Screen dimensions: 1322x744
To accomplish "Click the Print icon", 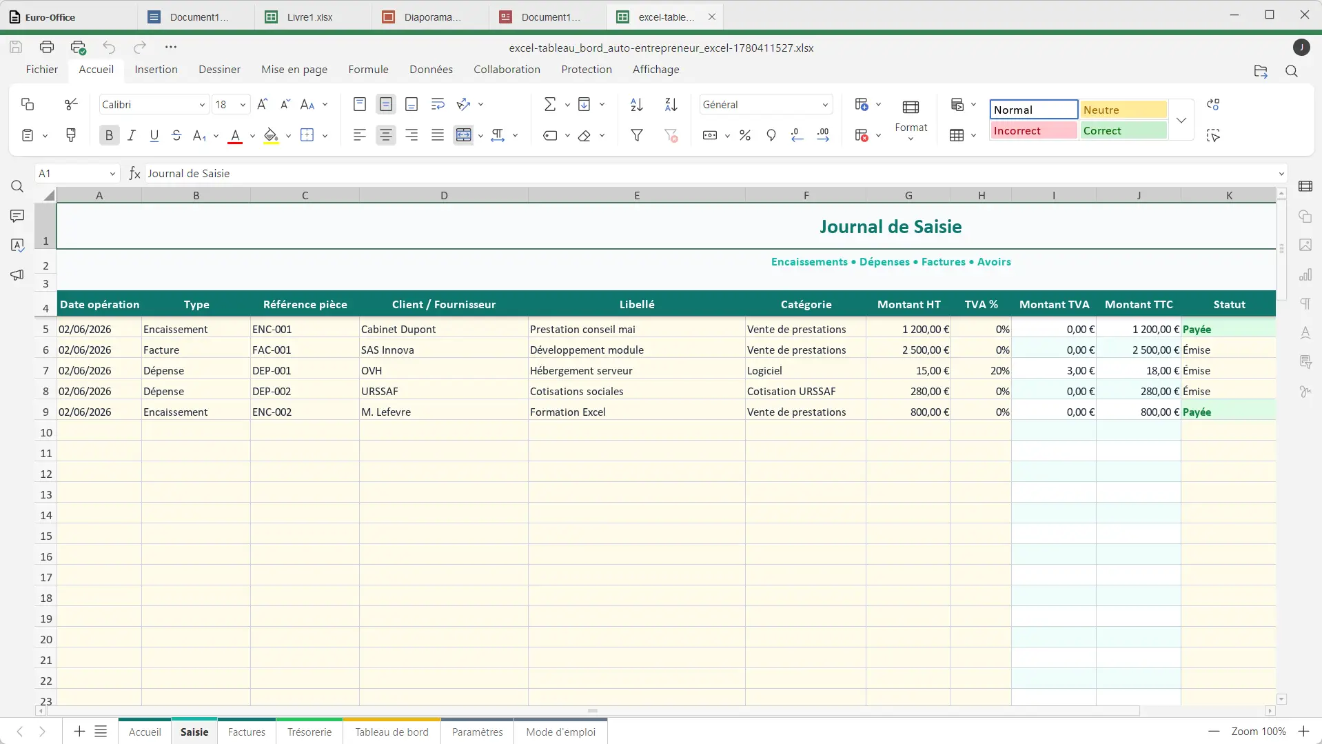I will pos(47,47).
